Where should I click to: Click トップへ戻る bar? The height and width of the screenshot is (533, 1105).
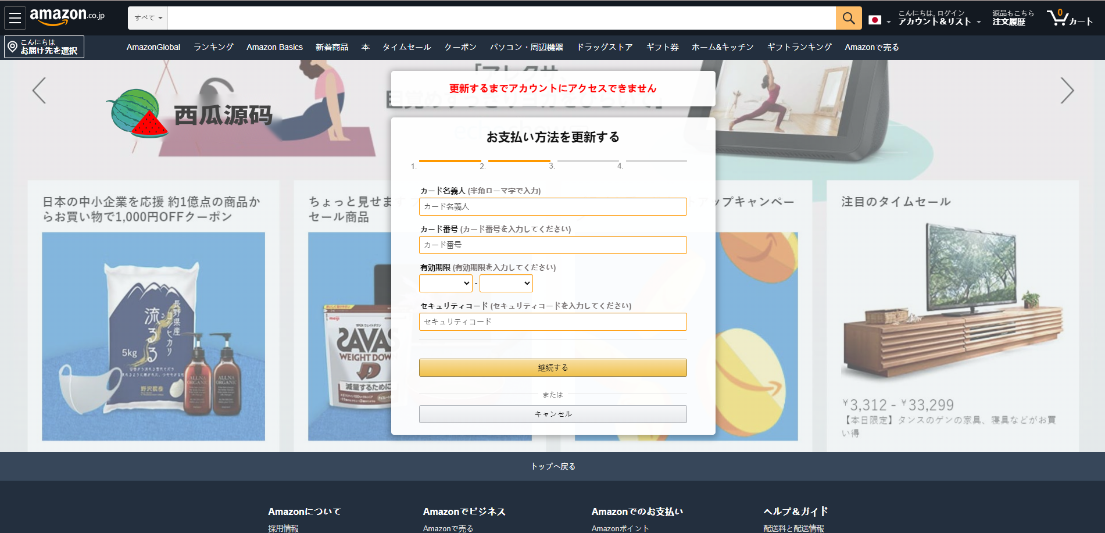552,466
